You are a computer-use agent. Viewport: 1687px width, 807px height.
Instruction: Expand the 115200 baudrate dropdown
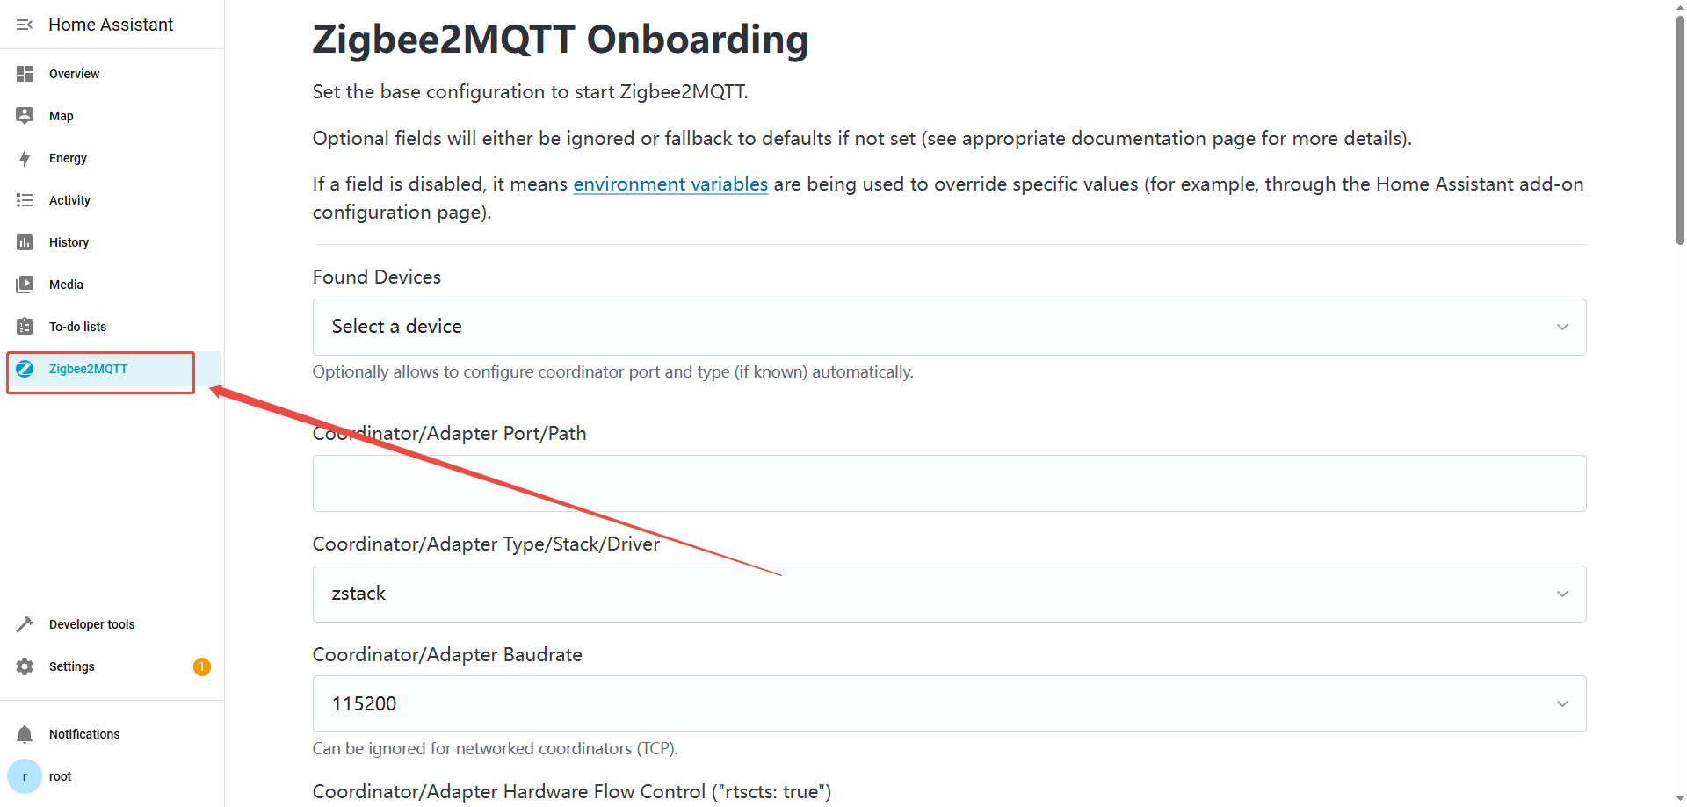pyautogui.click(x=949, y=703)
